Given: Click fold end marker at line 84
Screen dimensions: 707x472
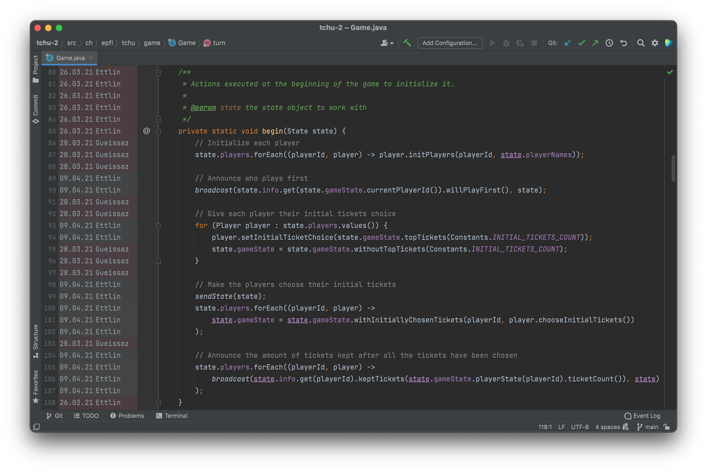Looking at the screenshot, I should 158,120.
